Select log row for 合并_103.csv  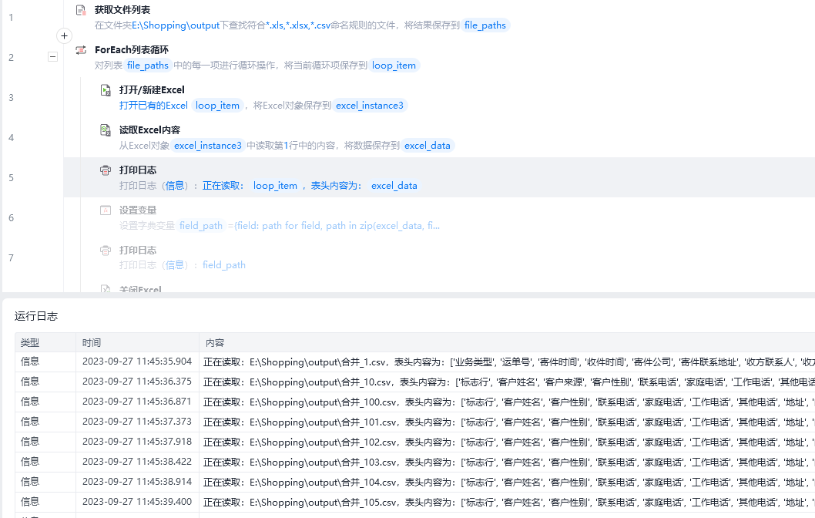[414, 462]
